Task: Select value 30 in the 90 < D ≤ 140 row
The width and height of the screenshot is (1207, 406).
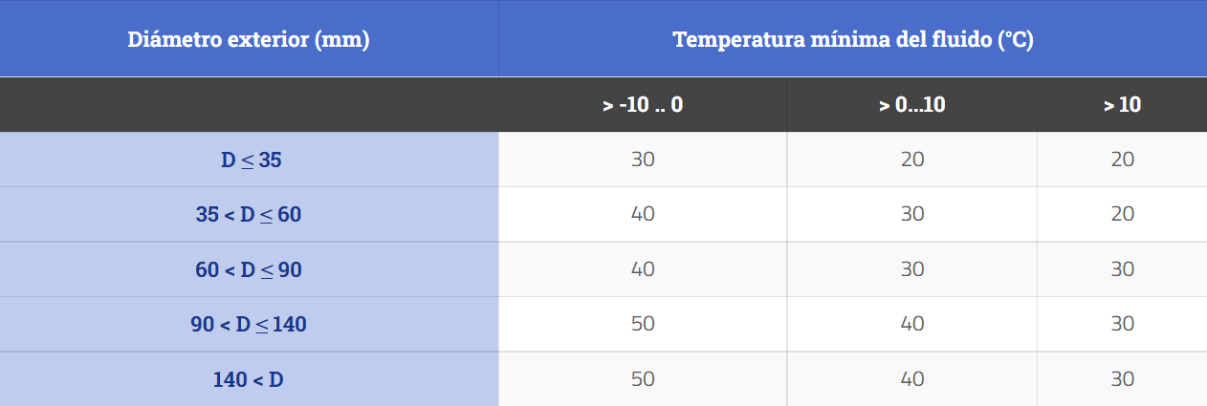Action: 1122,324
